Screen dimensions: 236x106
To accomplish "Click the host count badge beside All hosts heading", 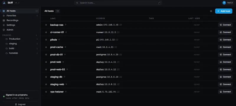I will coord(57,11).
